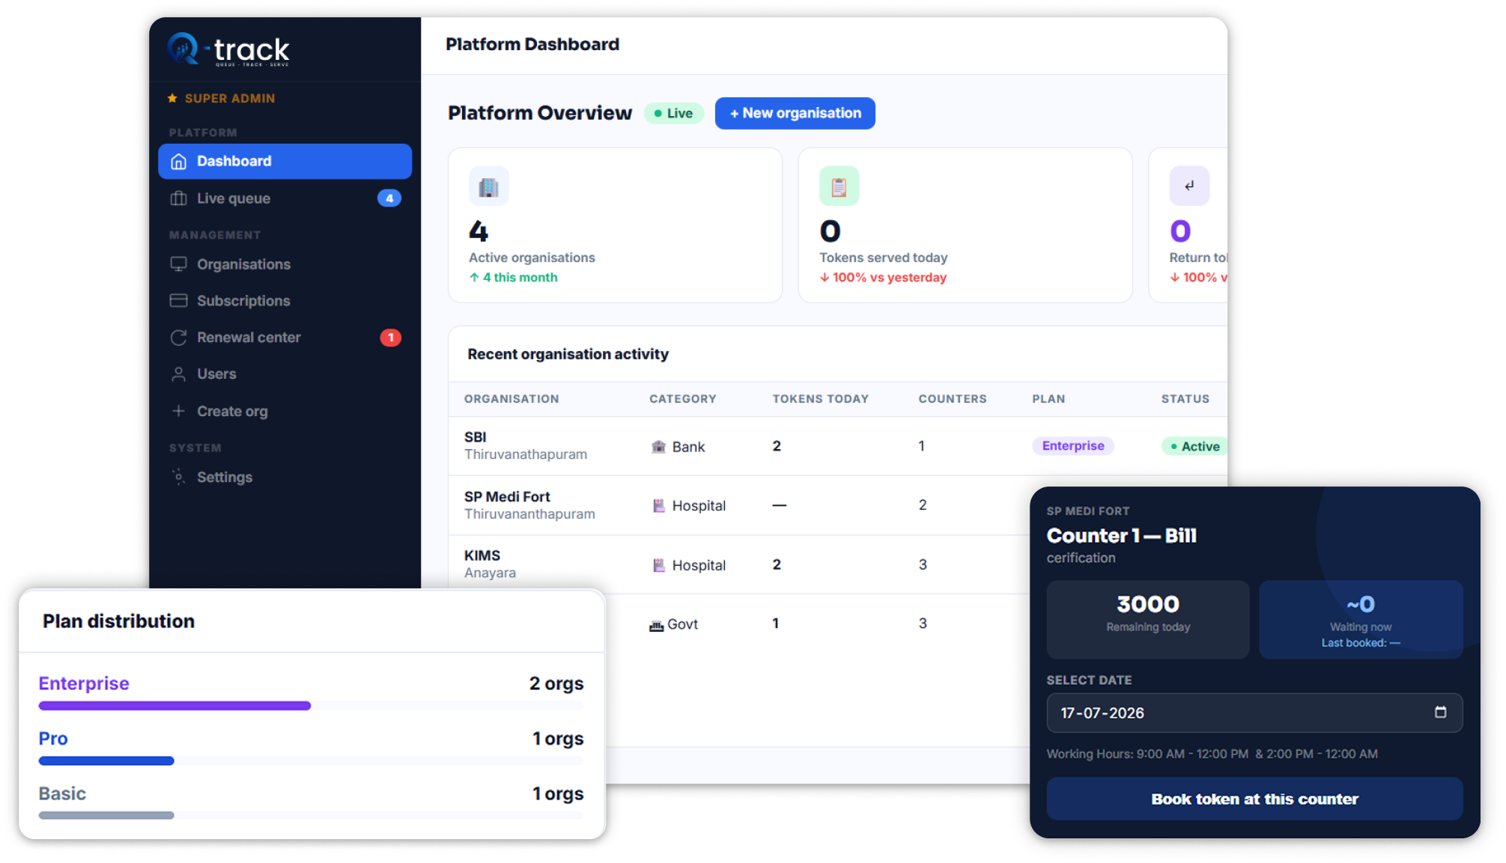Click the Organisations monitor icon
Screen dimensions: 1506x863
click(178, 264)
